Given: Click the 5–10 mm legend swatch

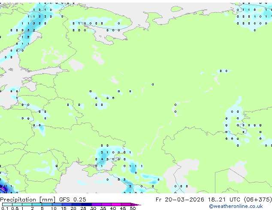Looking at the screenshot, I should [47, 204].
